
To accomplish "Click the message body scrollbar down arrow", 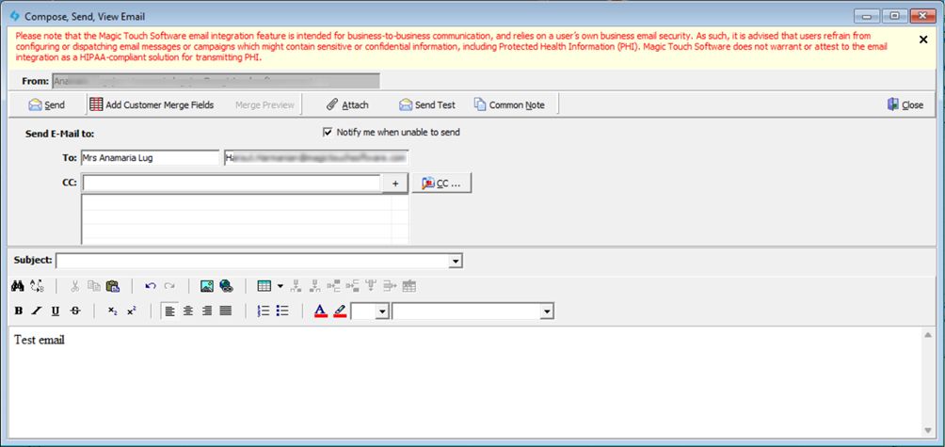I will (929, 430).
